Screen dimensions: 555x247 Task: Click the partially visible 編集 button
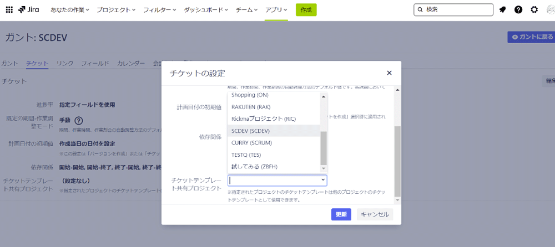tap(549, 81)
